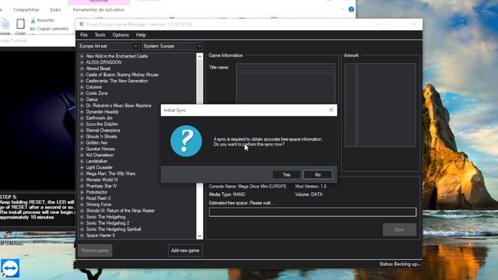Click the Status: Backing up text
This screenshot has width=498, height=280.
pos(399,264)
